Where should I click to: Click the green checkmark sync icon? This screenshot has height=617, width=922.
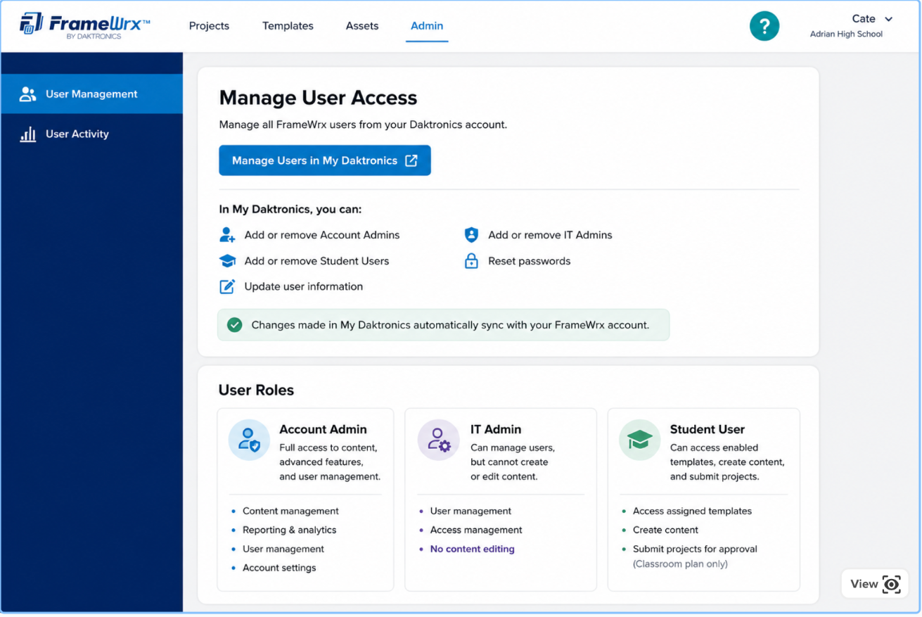[235, 325]
